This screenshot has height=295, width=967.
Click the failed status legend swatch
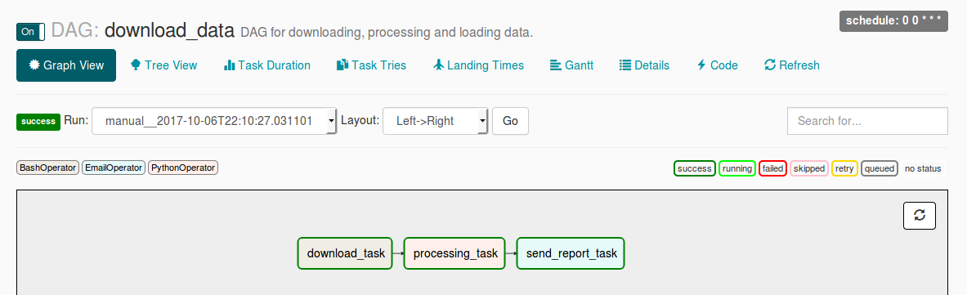pyautogui.click(x=772, y=168)
